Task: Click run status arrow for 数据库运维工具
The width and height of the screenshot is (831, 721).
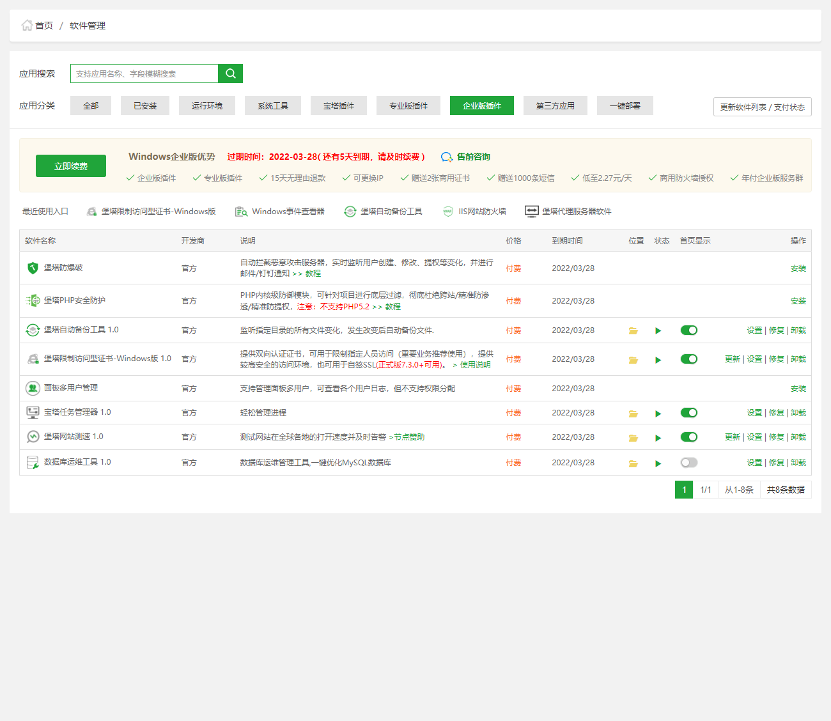Action: [658, 463]
